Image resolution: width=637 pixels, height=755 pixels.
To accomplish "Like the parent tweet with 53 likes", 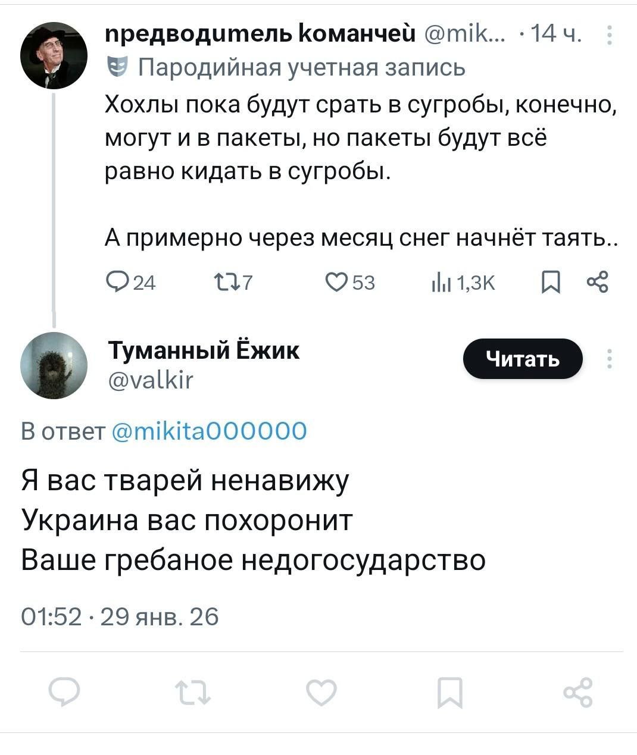I will click(337, 283).
